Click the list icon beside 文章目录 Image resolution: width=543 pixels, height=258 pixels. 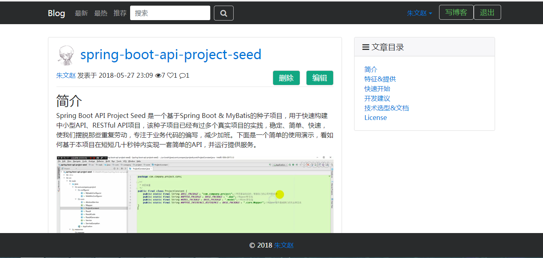click(366, 47)
